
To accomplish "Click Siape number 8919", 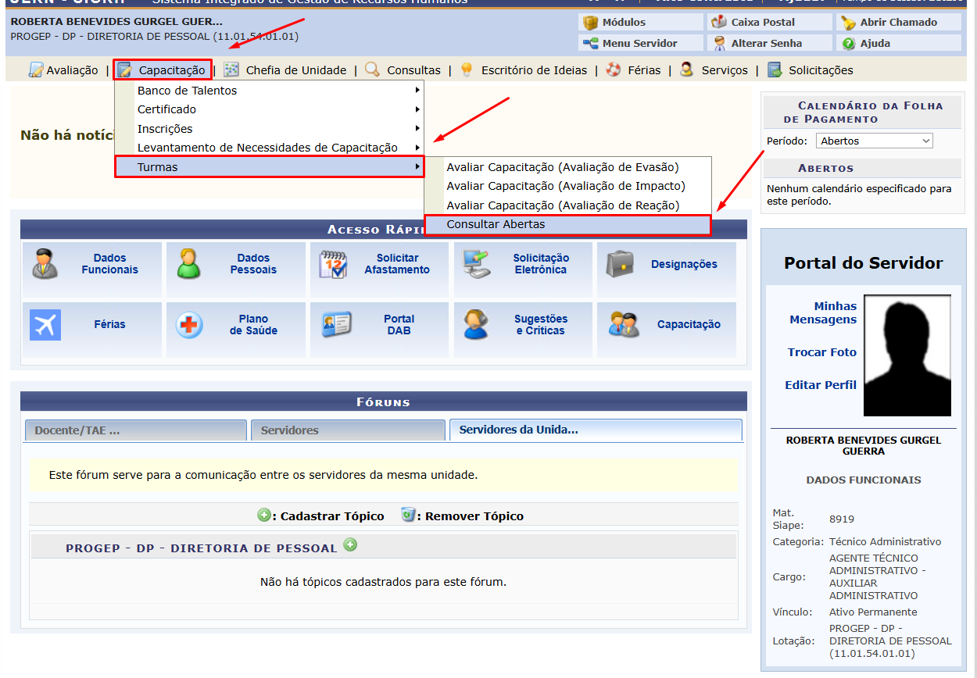I will click(x=842, y=519).
